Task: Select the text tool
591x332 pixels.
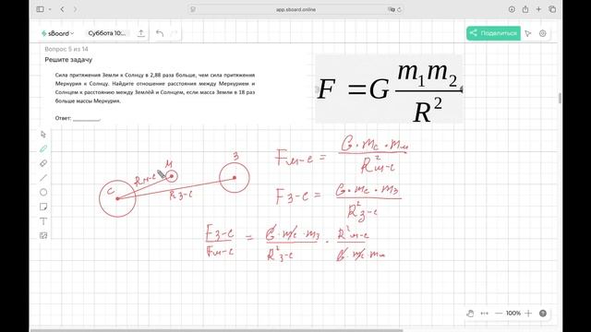Action: click(x=43, y=221)
